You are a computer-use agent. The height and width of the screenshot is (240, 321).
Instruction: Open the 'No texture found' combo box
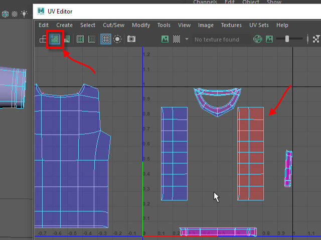[x=217, y=39]
